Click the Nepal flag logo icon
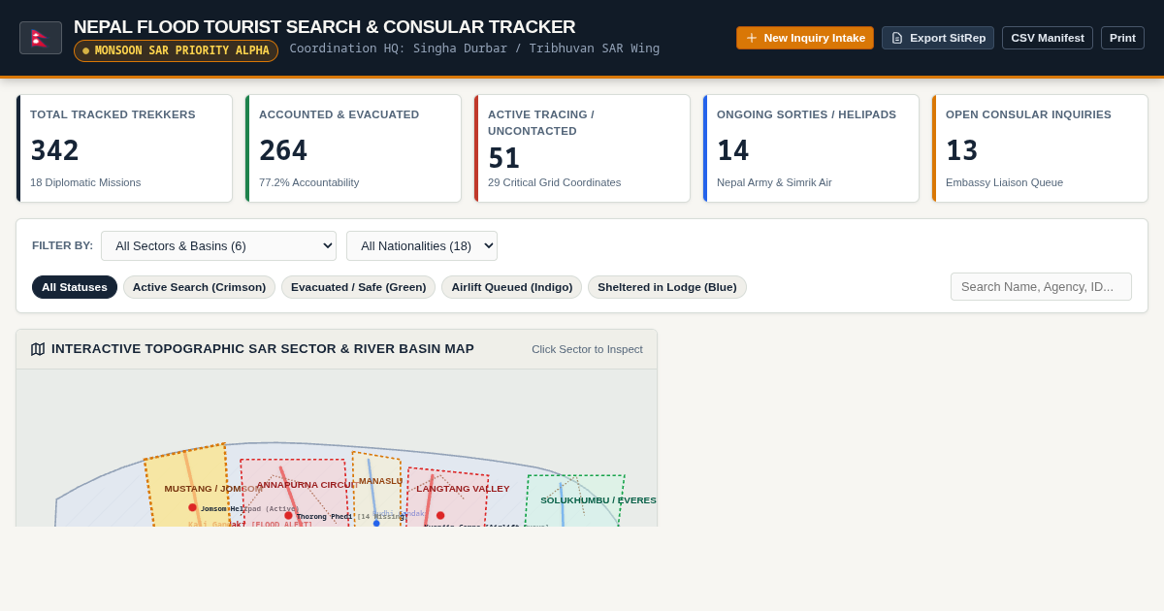This screenshot has width=1164, height=611. pos(40,38)
